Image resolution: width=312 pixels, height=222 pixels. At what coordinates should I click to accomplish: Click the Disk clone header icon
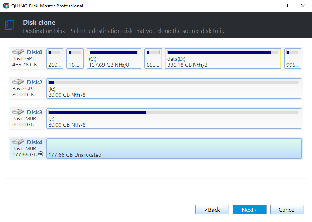(9, 25)
